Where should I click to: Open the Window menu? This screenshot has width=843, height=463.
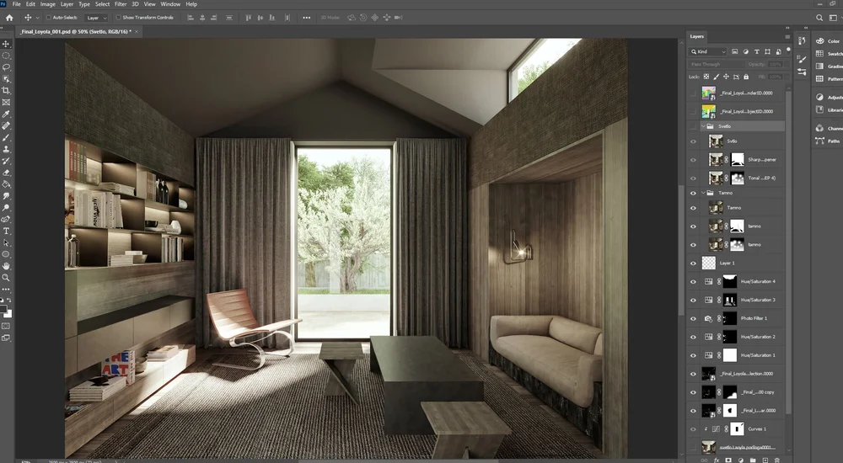pyautogui.click(x=170, y=4)
